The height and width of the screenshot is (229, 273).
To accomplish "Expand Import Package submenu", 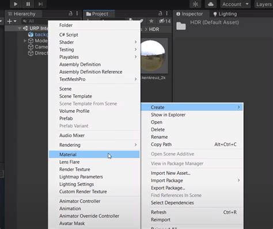I will (192, 181).
